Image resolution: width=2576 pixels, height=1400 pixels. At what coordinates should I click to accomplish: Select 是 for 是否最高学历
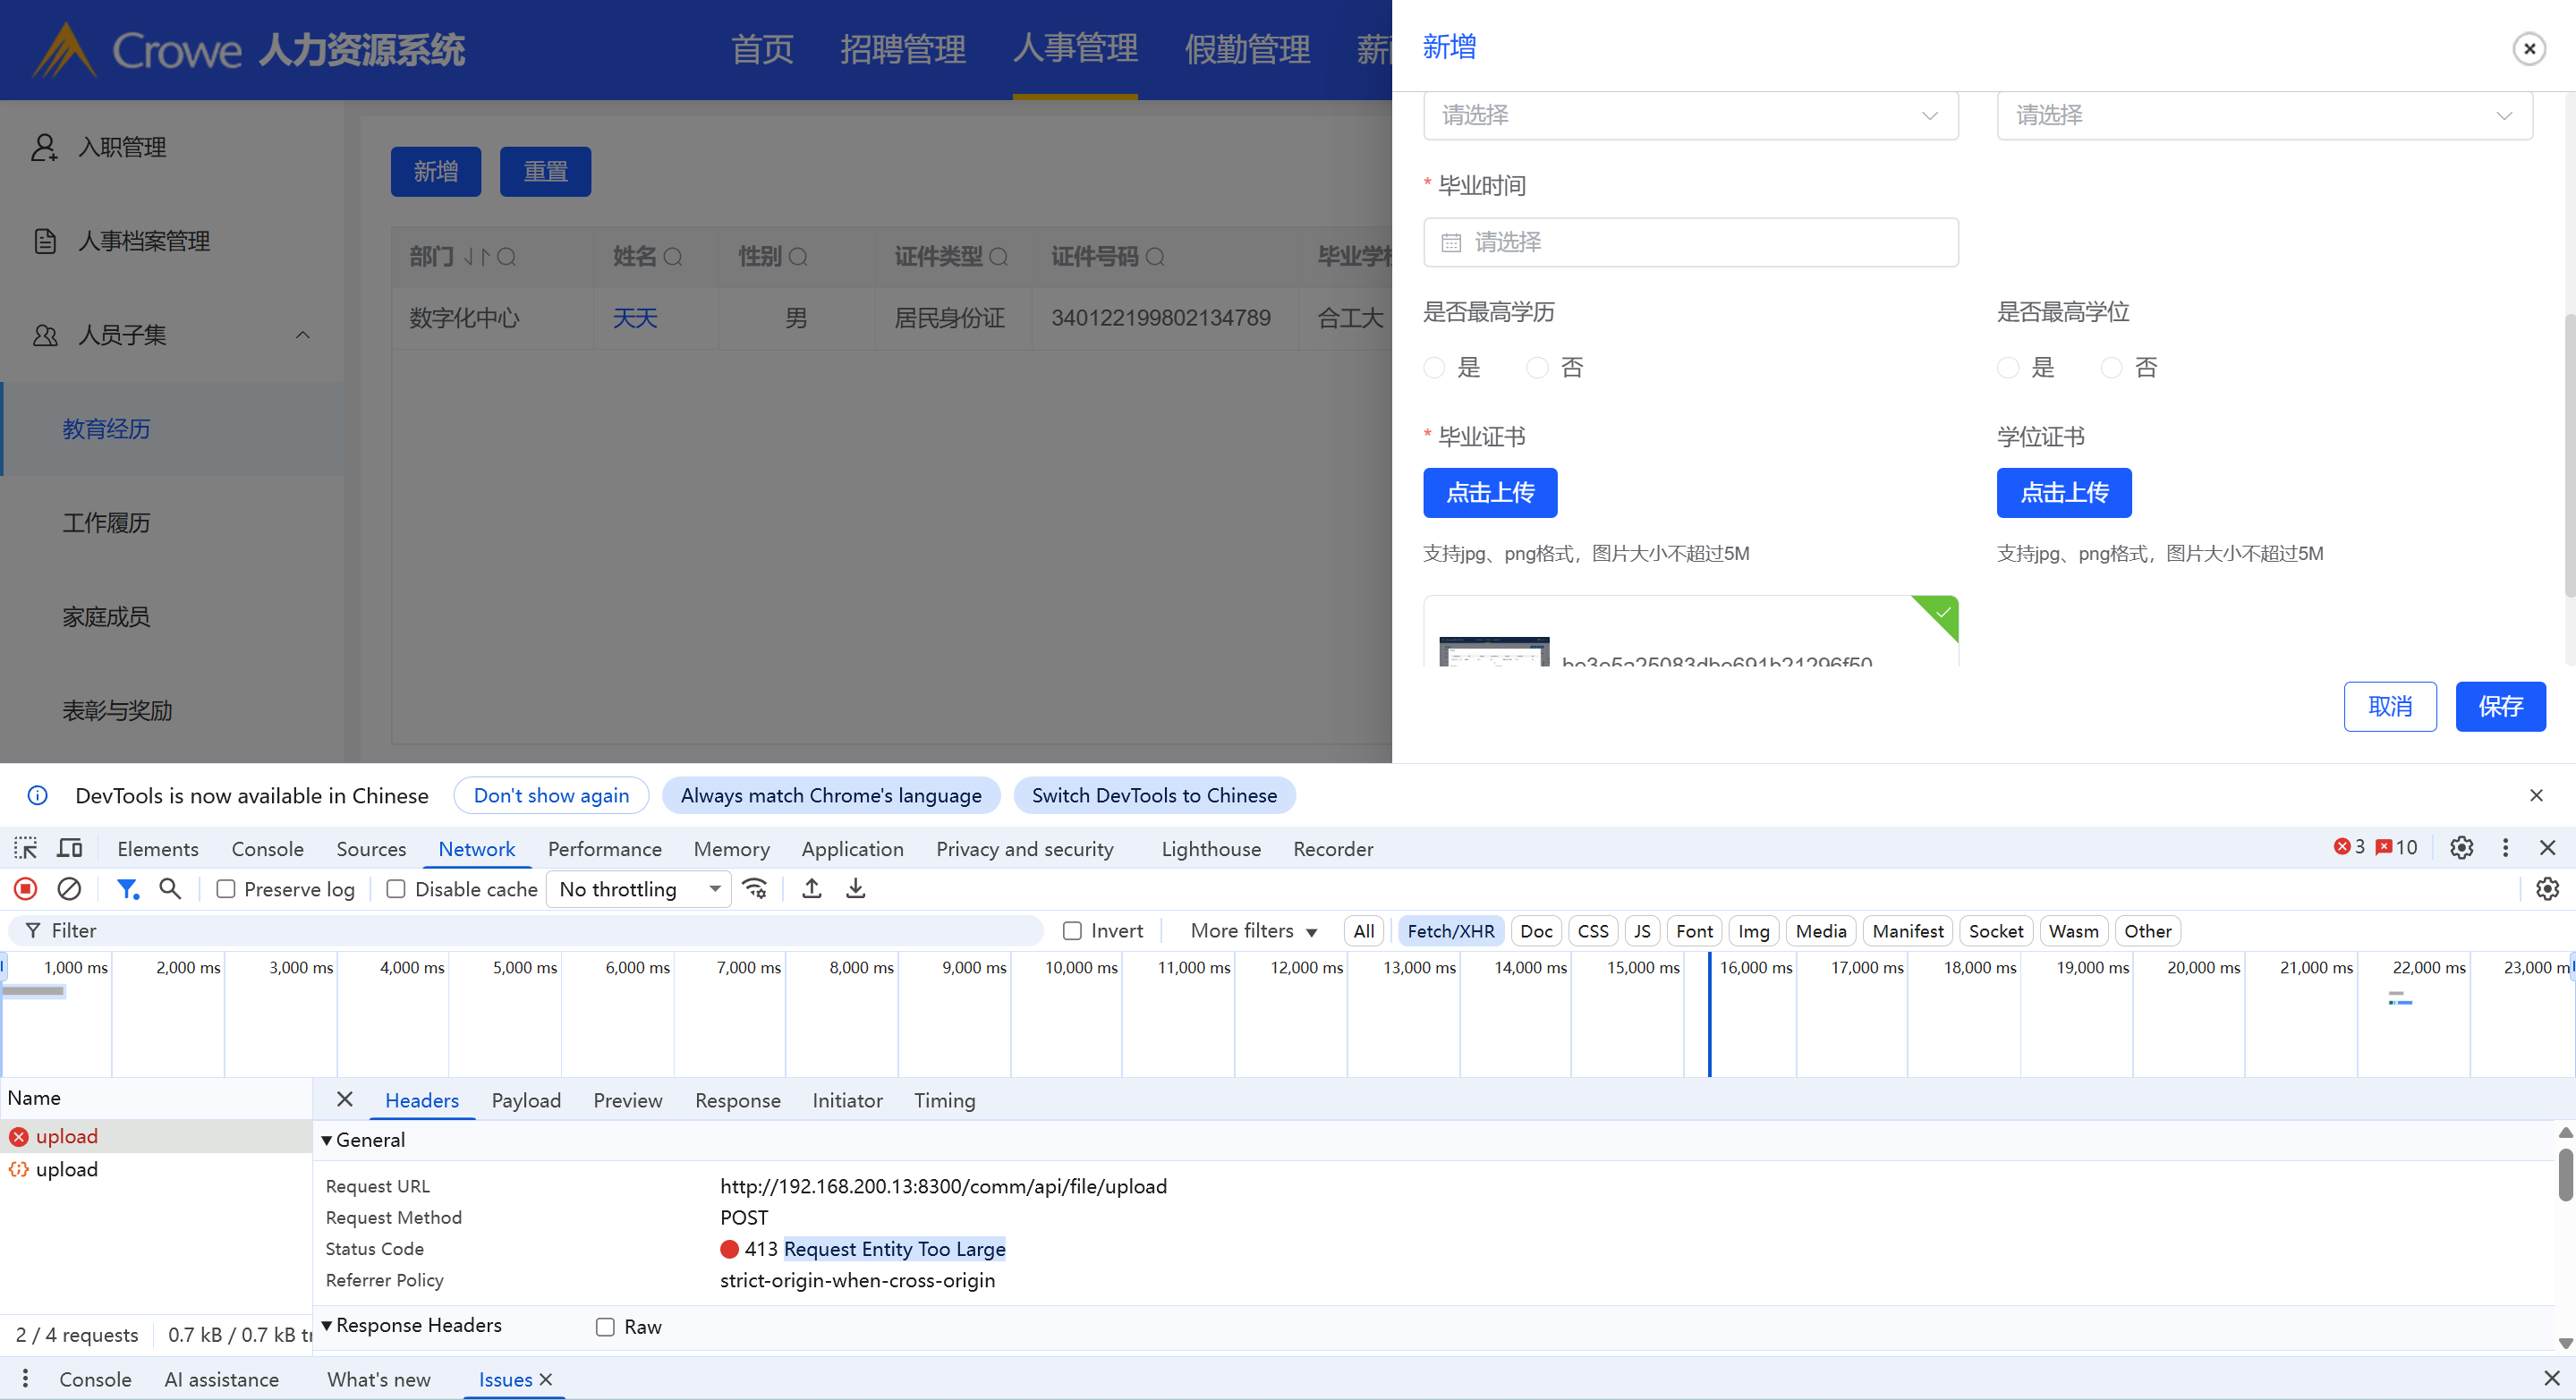1434,368
